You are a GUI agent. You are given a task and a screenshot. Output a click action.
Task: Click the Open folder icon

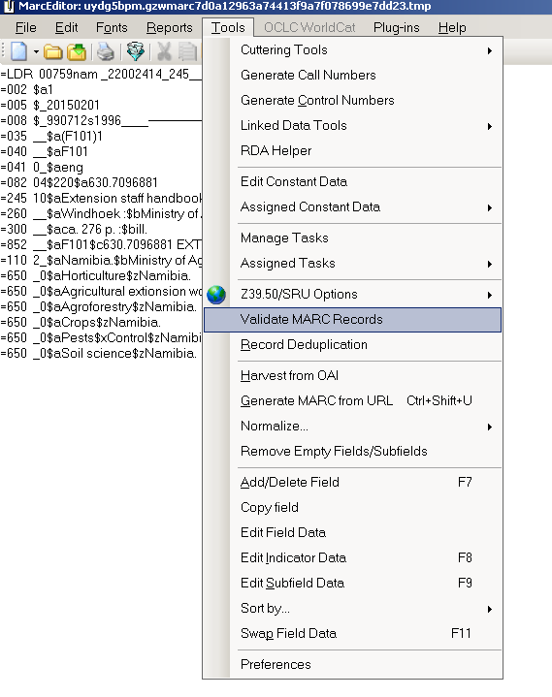point(53,52)
